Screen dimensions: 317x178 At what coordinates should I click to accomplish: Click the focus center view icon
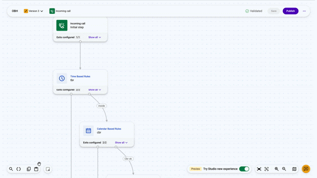266,169
